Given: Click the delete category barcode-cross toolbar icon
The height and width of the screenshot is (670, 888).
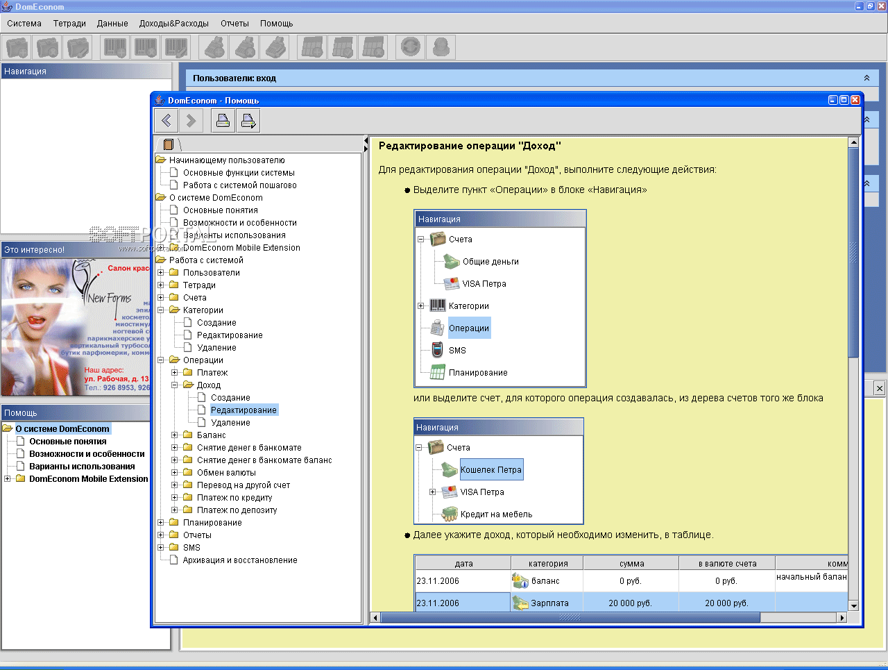Looking at the screenshot, I should click(146, 47).
